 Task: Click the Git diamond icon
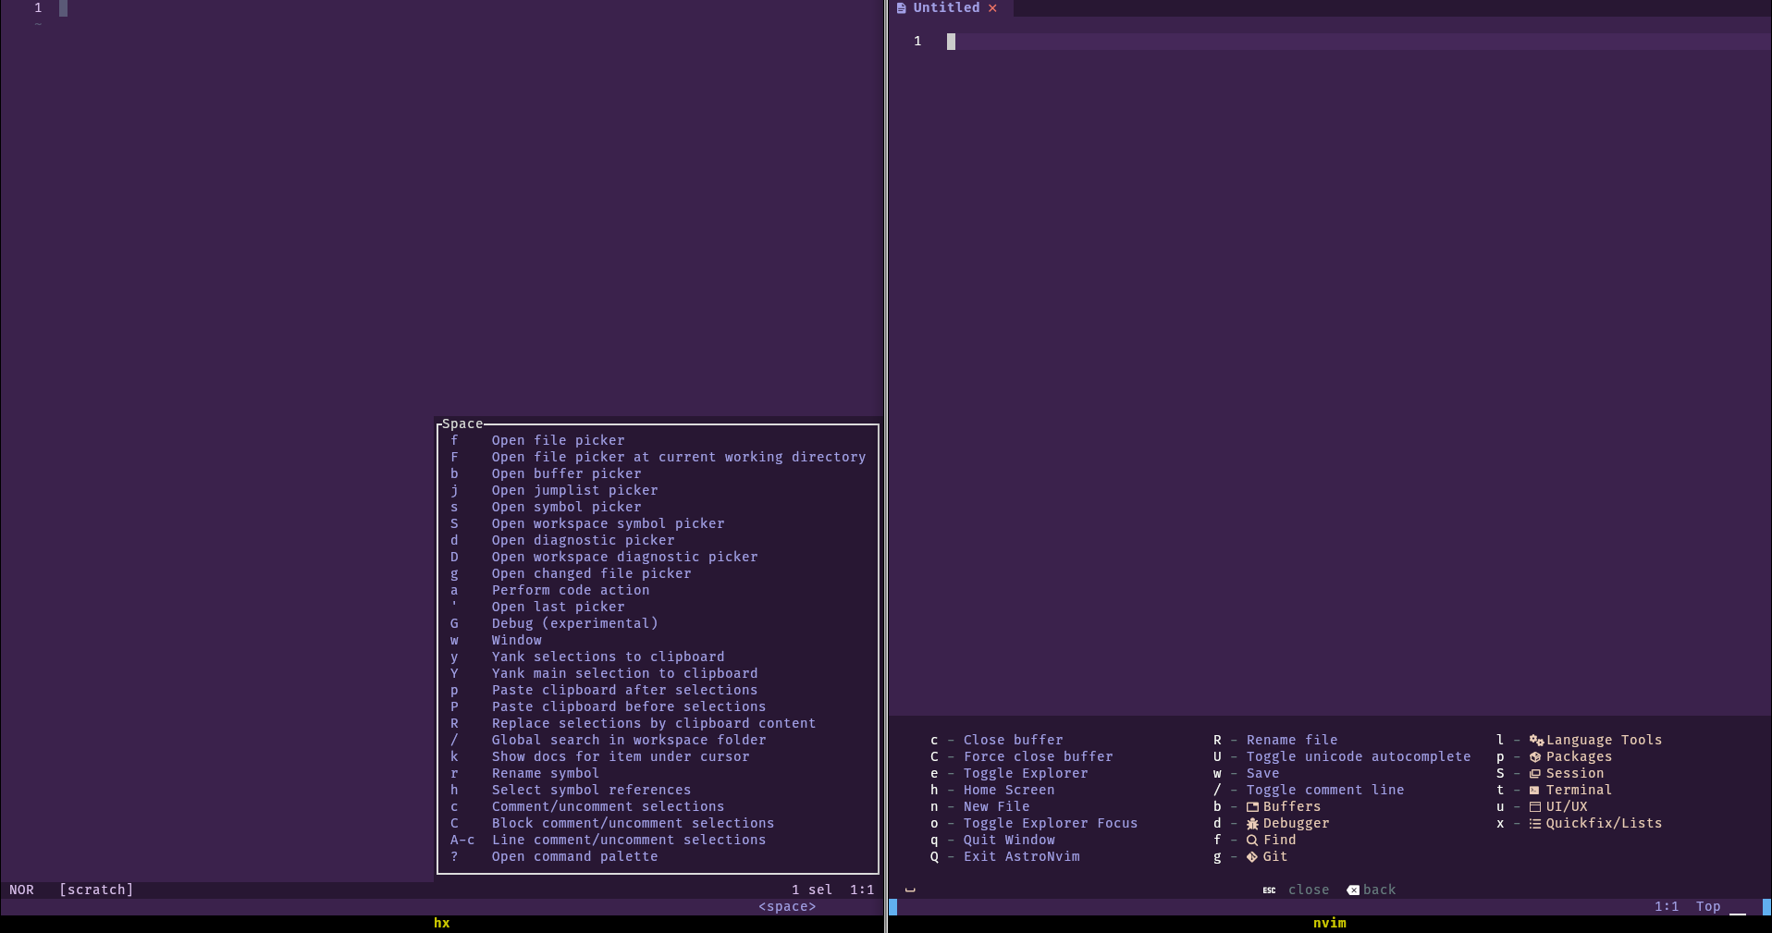1252,857
